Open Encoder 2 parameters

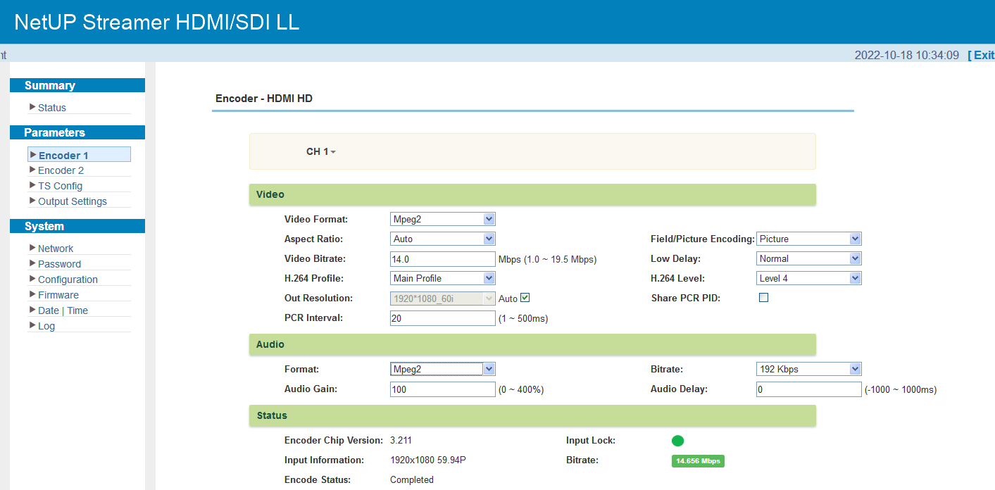pos(61,170)
